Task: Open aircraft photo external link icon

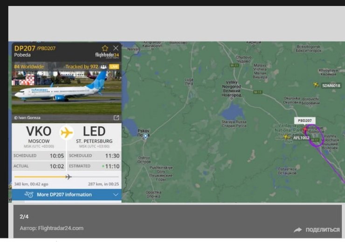Action: [x=116, y=118]
